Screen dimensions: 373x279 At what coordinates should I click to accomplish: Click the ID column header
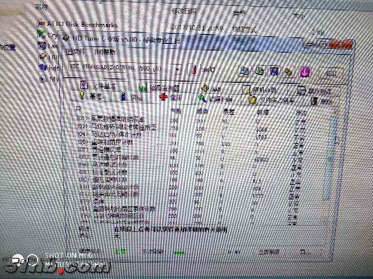pos(78,108)
